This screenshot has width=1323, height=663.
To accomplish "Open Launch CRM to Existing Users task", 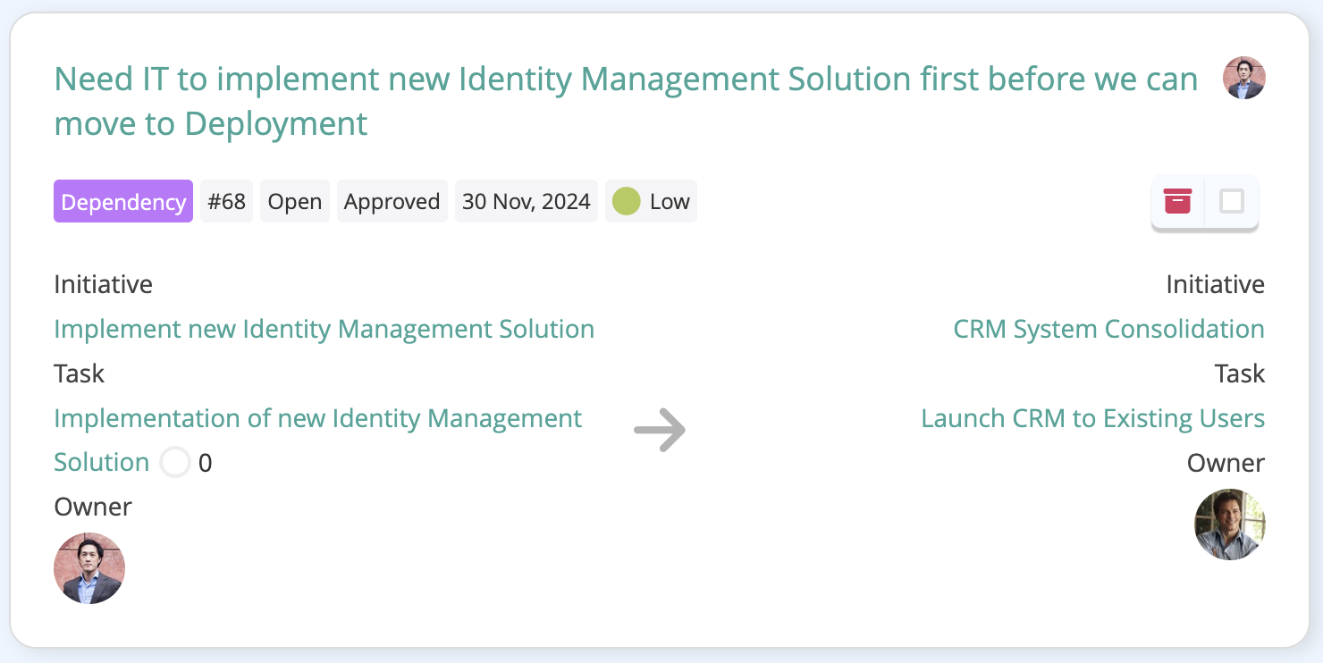I will click(1093, 418).
